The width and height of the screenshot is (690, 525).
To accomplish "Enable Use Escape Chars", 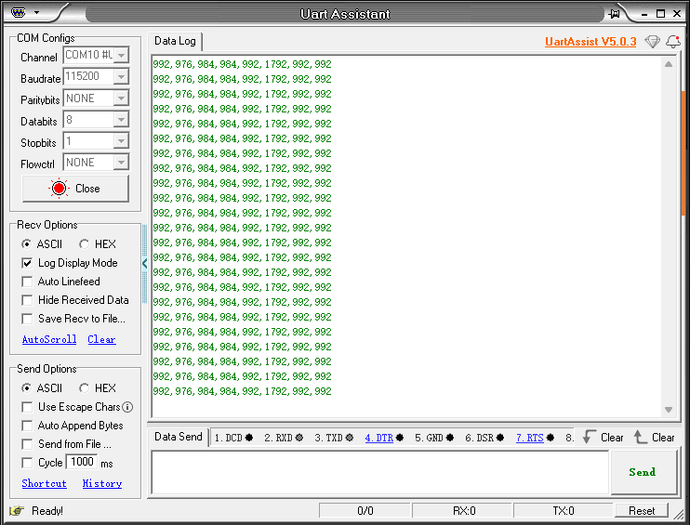I will 27,407.
